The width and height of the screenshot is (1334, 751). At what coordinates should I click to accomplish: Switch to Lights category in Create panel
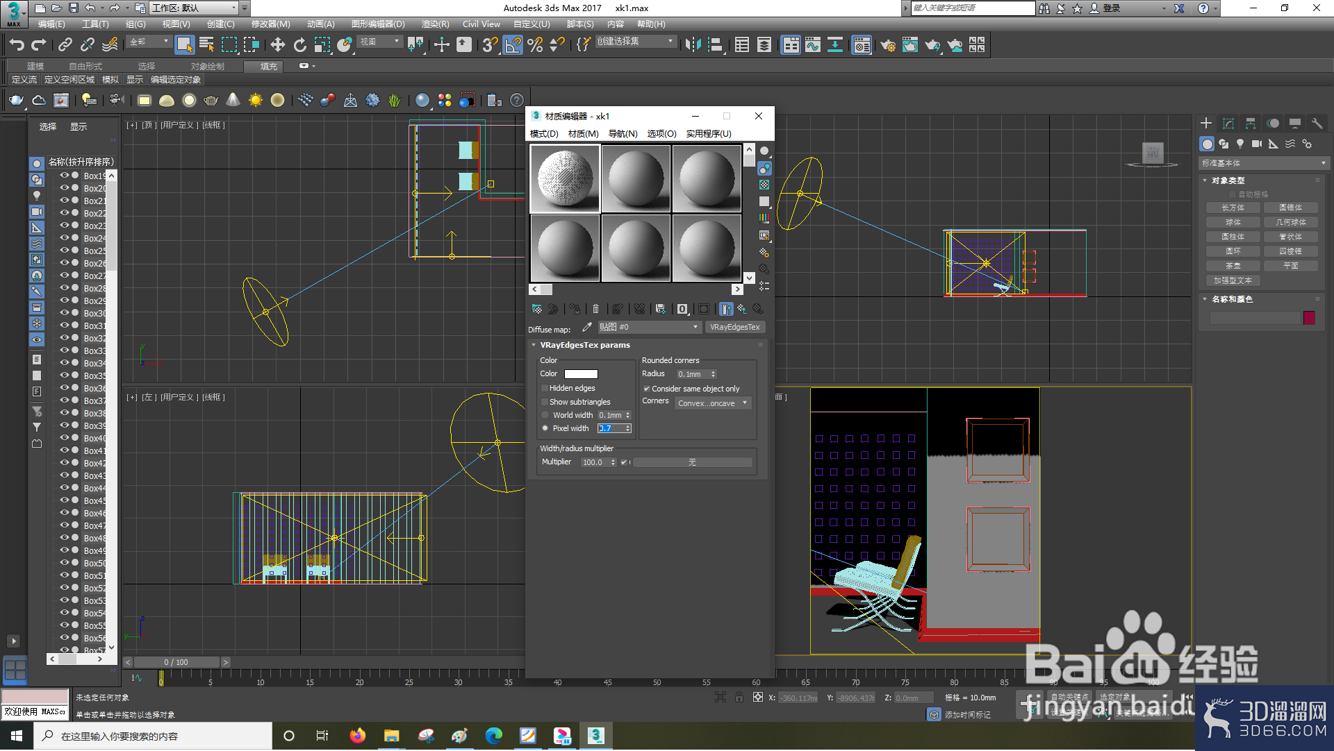click(x=1240, y=144)
